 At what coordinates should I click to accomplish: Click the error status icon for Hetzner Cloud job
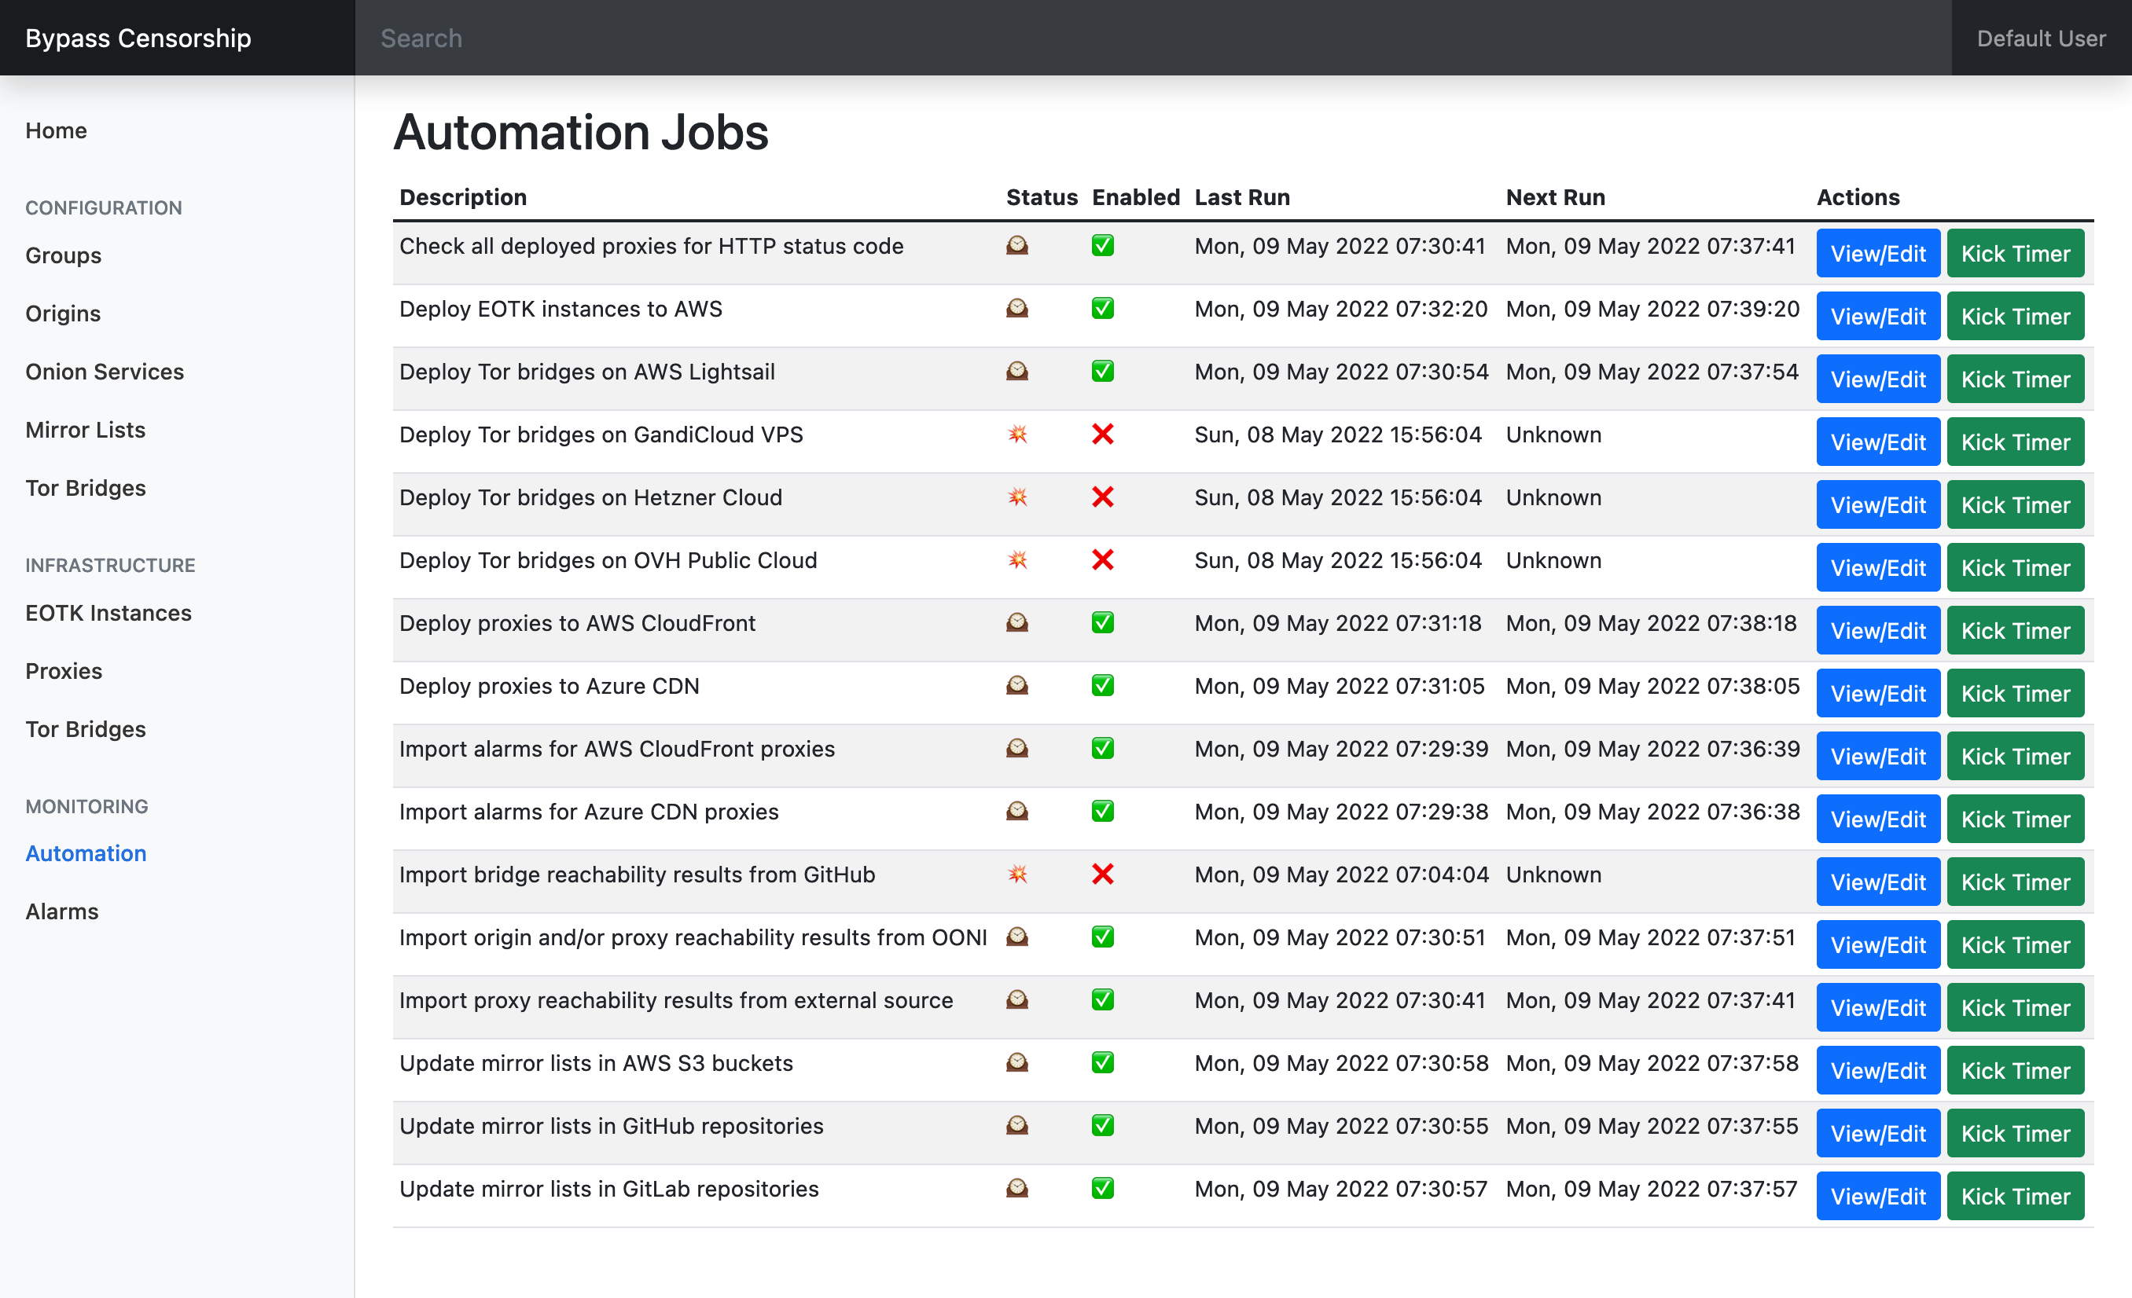(1016, 497)
